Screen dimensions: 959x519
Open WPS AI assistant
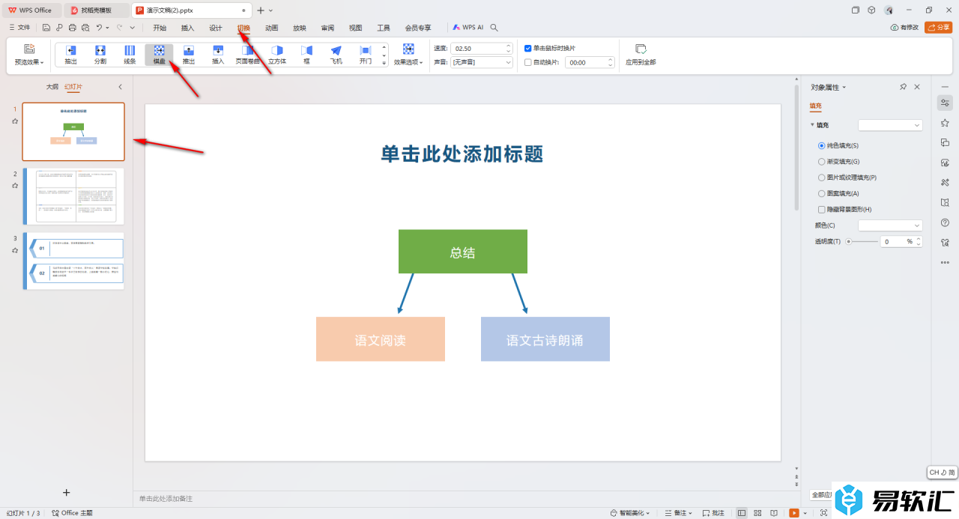point(468,28)
